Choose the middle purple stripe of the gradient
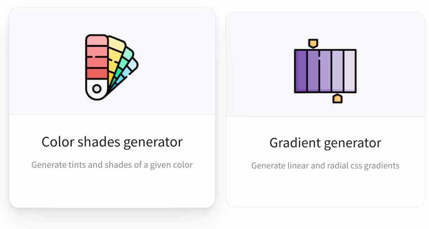 pos(325,71)
